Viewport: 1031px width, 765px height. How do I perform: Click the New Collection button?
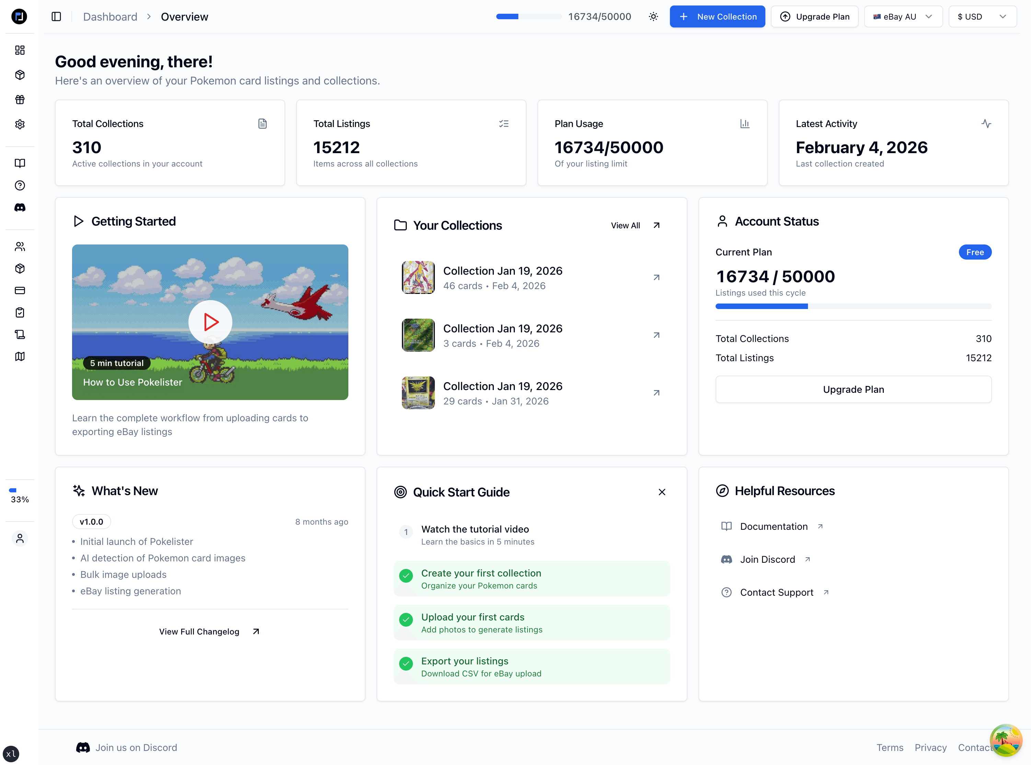coord(717,16)
